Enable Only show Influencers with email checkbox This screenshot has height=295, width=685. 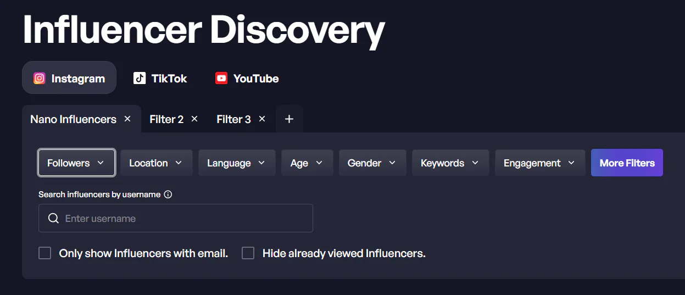coord(44,253)
